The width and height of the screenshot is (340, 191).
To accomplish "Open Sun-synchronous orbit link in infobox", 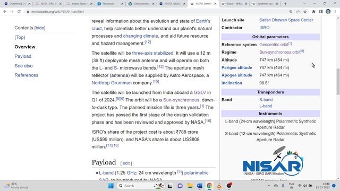I will pyautogui.click(x=280, y=52).
